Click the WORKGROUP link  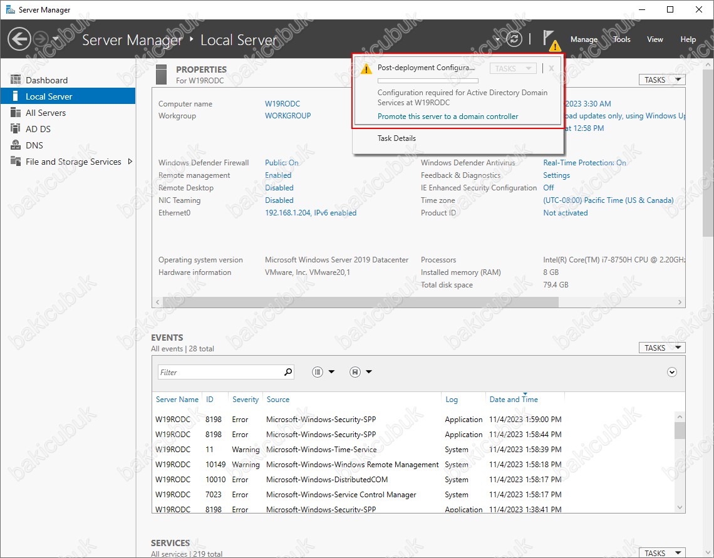(287, 116)
